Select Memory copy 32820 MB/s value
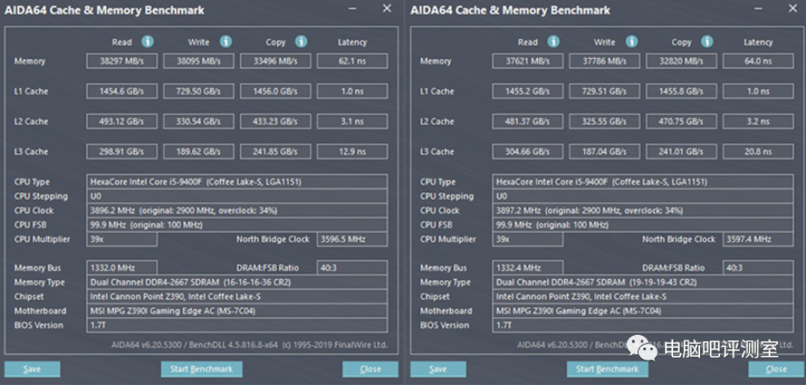The width and height of the screenshot is (806, 385). [681, 61]
